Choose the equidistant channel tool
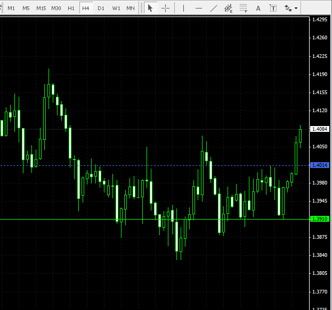The height and width of the screenshot is (310, 332). [228, 8]
